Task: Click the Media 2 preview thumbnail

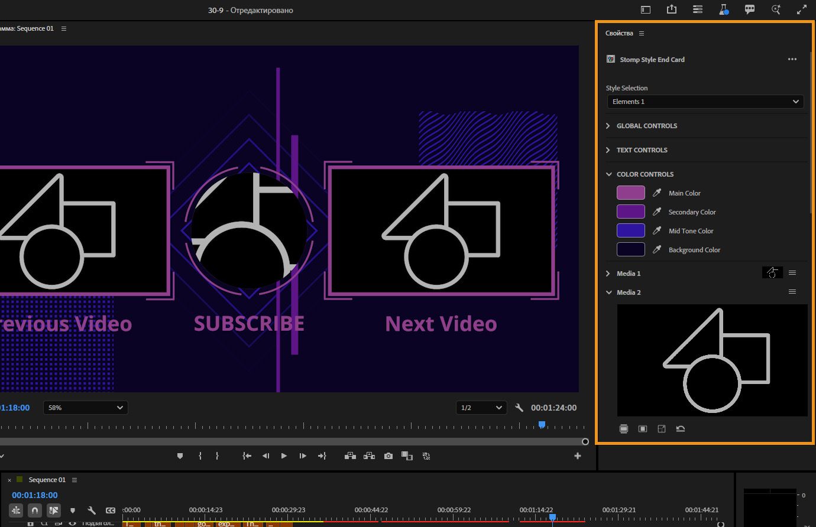Action: [x=712, y=360]
